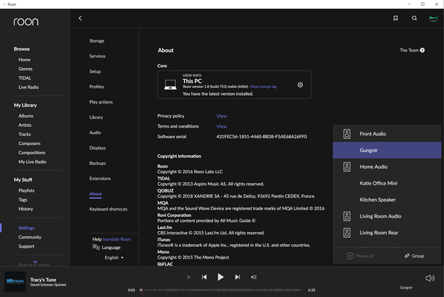Expand sidebar with down chevron
This screenshot has width=444, height=297.
[35, 262]
